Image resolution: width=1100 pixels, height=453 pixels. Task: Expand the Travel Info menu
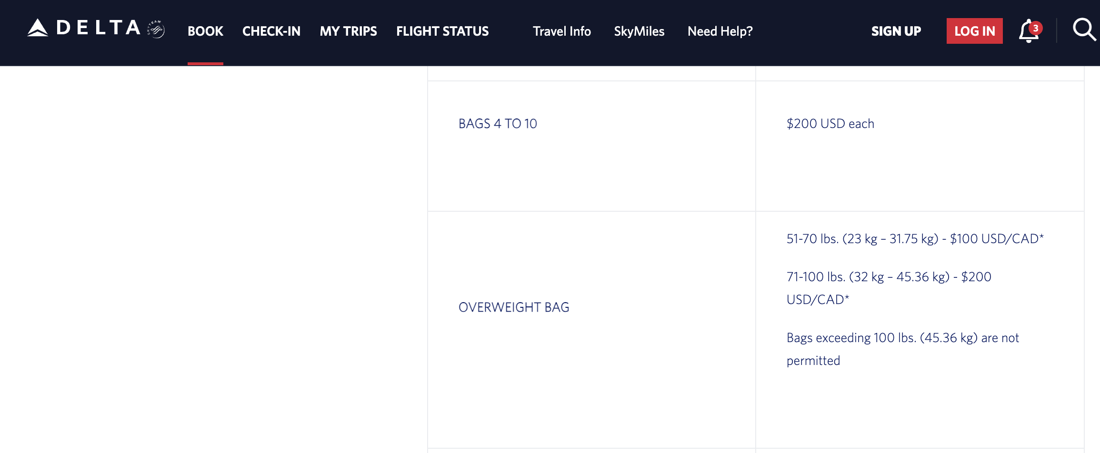(562, 31)
